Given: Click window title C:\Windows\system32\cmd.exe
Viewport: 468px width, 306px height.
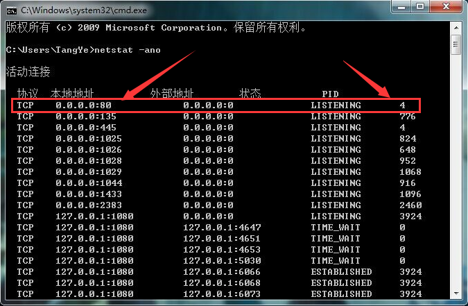Looking at the screenshot, I should click(84, 10).
